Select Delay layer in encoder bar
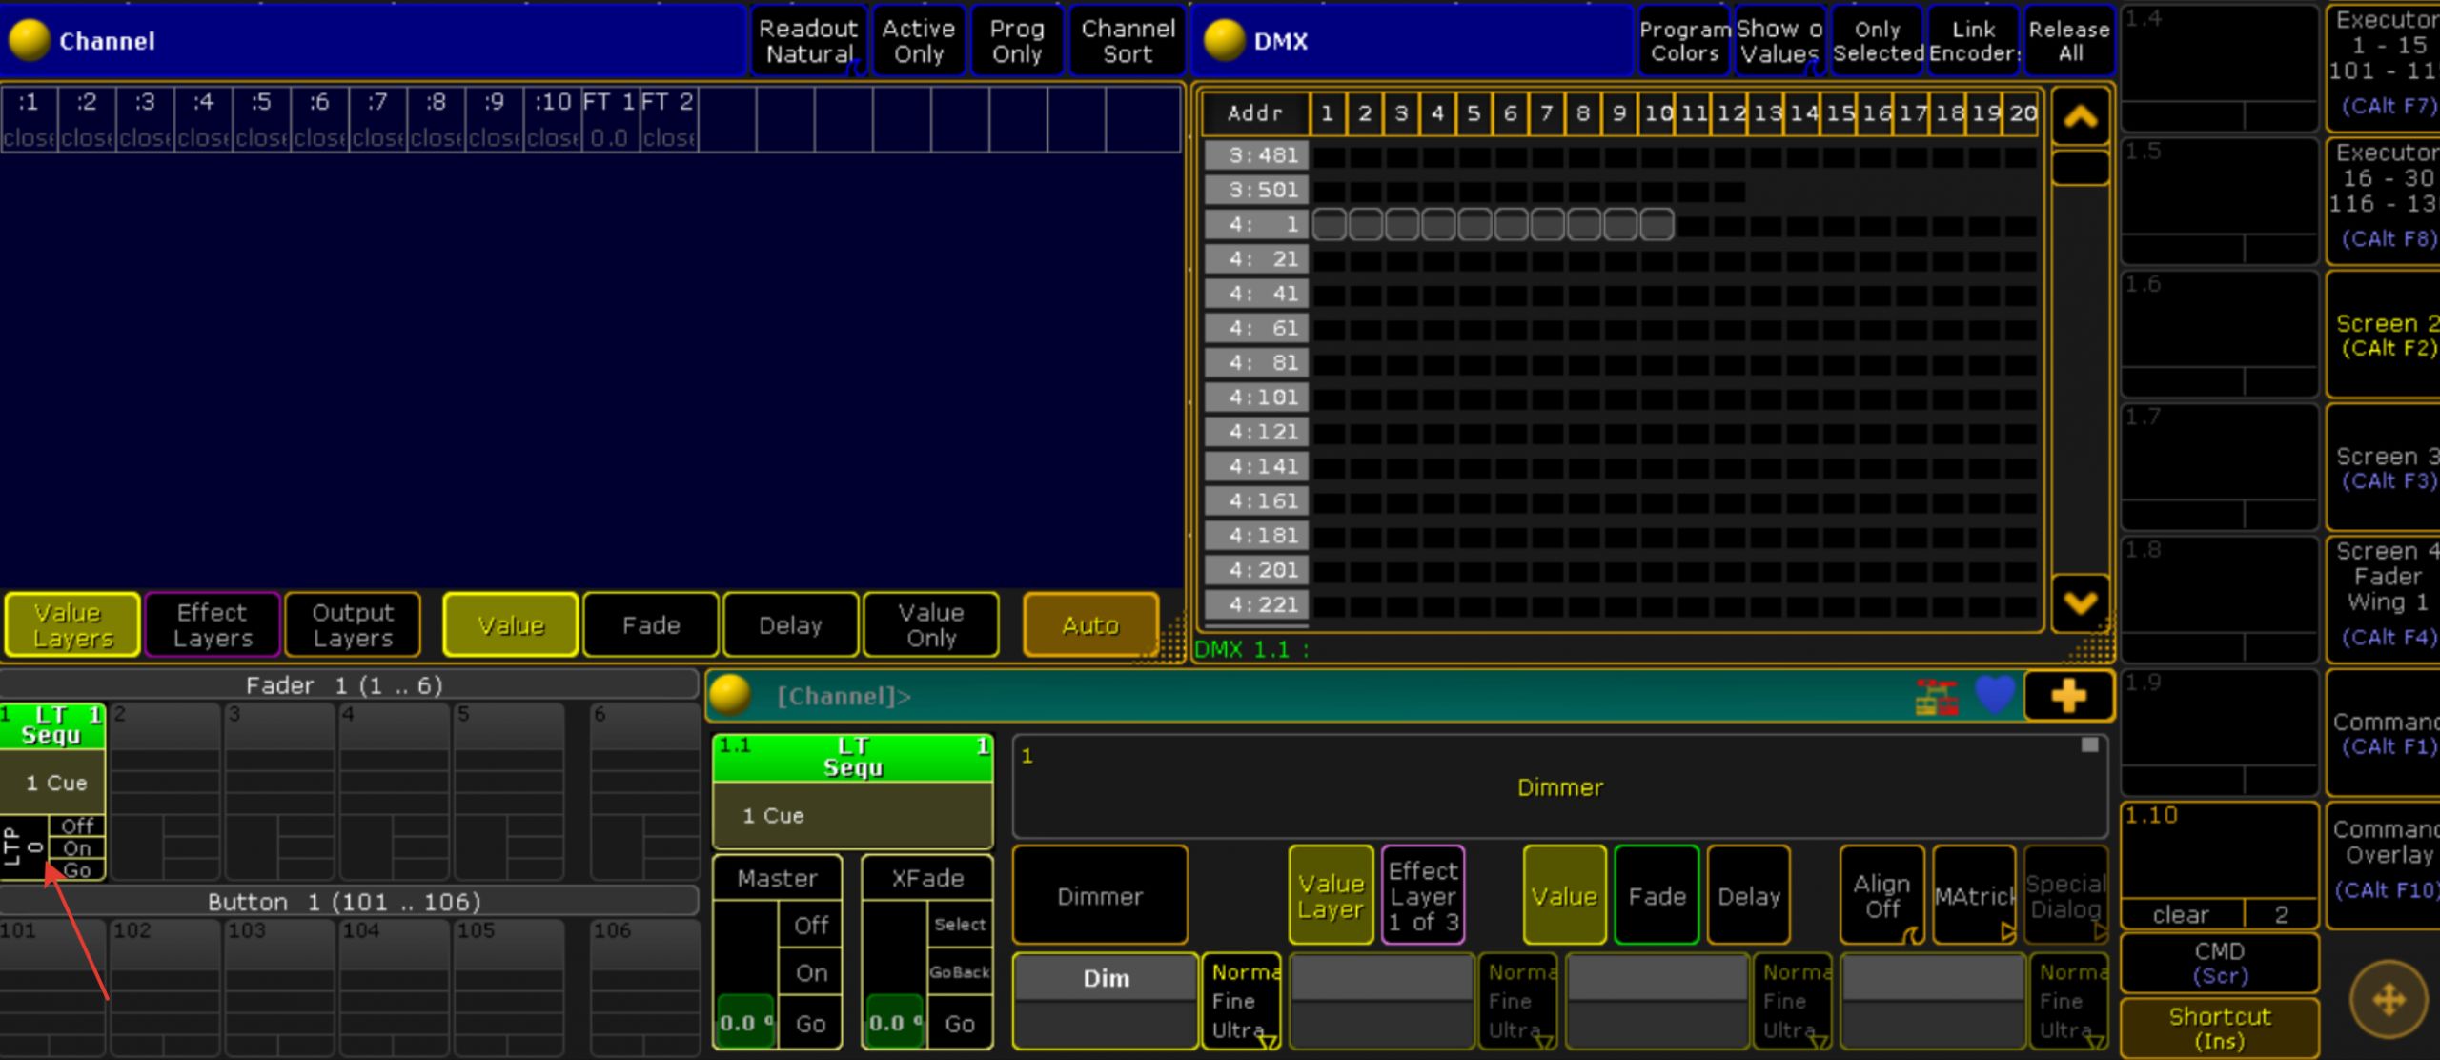Image resolution: width=2440 pixels, height=1060 pixels. (x=1748, y=895)
